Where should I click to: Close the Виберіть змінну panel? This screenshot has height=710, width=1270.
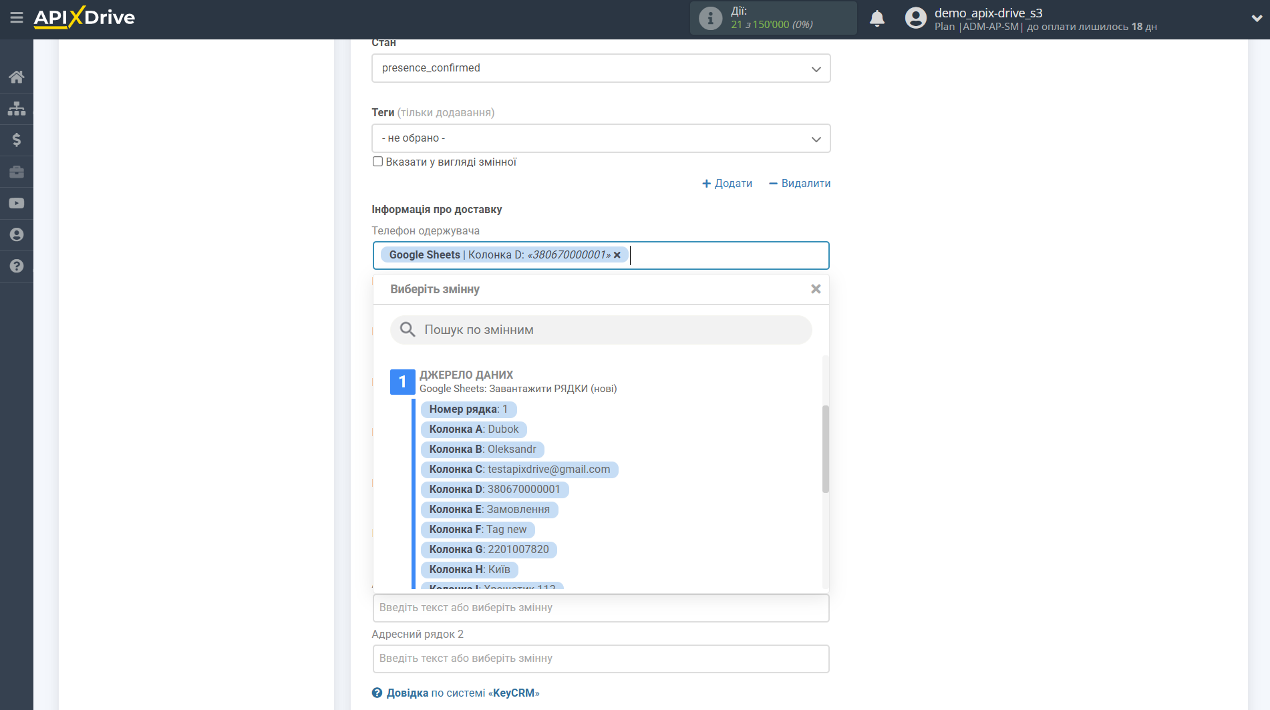click(816, 289)
